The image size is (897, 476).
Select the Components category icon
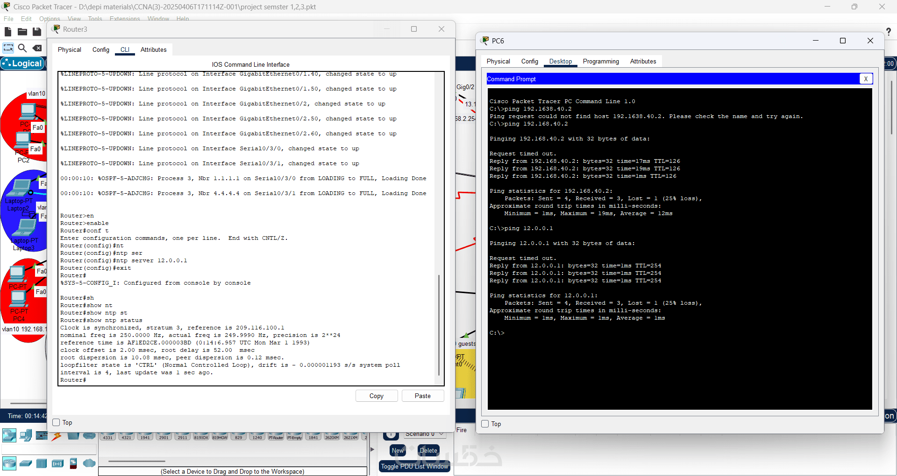coord(42,435)
